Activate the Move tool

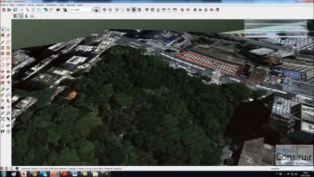tap(2, 72)
